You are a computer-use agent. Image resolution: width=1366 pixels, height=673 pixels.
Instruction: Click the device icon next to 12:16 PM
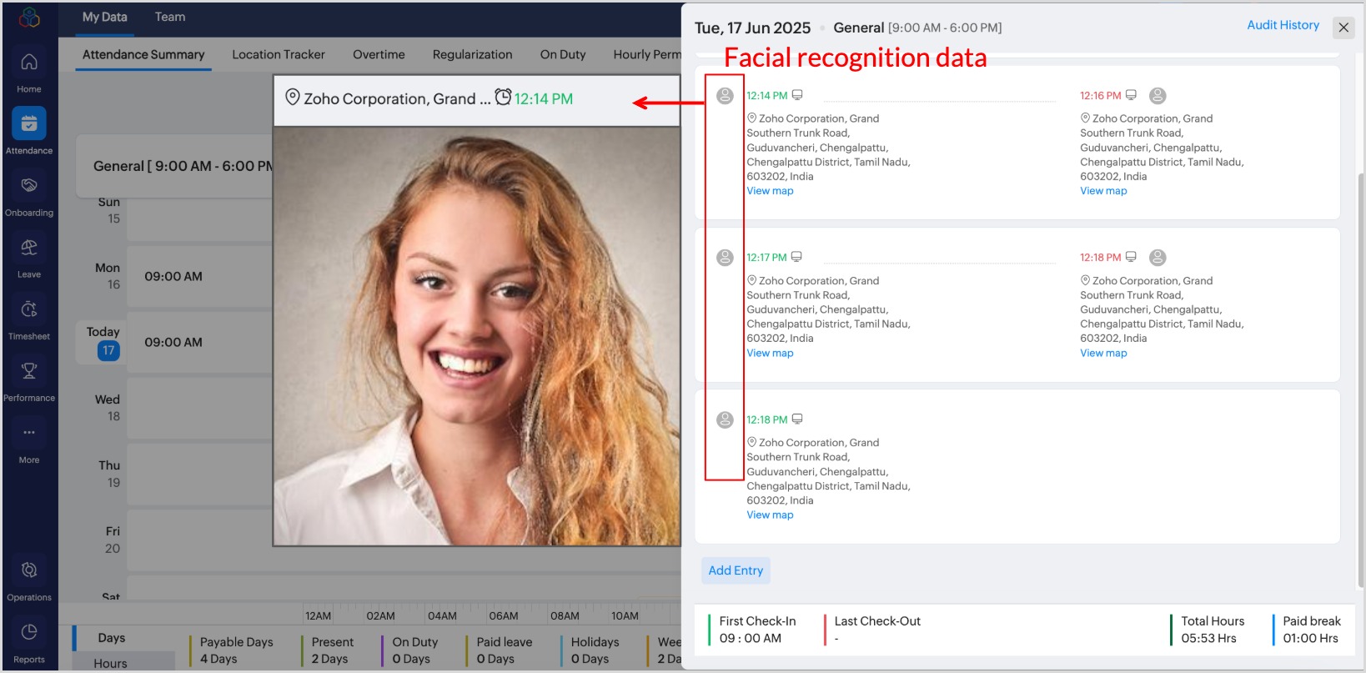pos(1131,95)
